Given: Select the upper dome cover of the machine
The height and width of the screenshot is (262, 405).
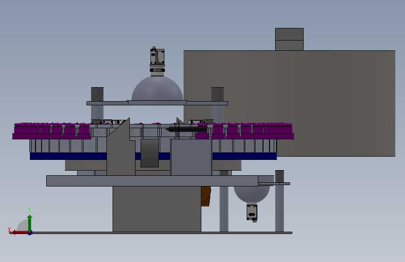Looking at the screenshot, I should (x=157, y=89).
